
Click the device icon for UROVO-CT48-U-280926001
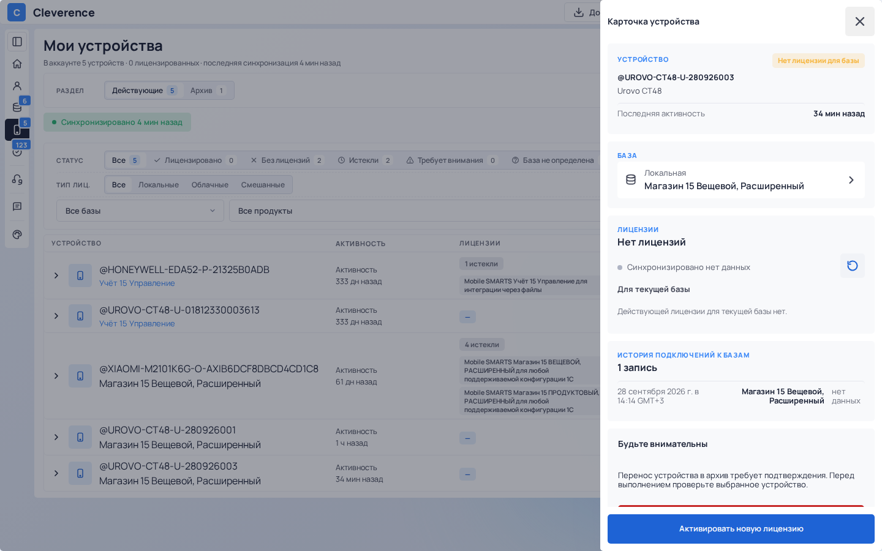click(x=80, y=437)
